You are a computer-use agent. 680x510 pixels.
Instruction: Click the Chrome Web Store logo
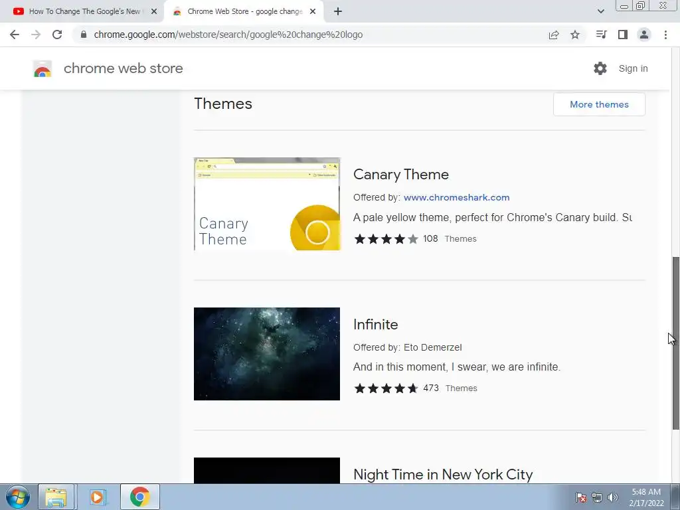(x=42, y=68)
